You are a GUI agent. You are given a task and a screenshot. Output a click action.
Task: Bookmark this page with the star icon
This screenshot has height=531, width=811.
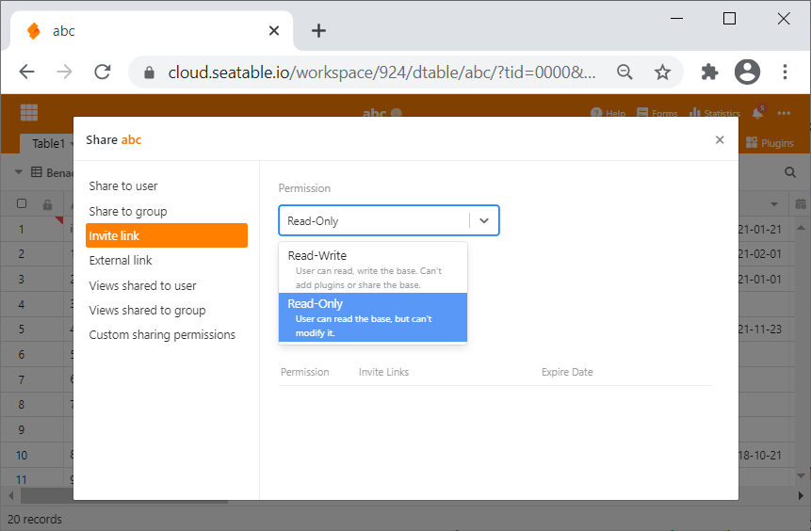click(x=662, y=72)
